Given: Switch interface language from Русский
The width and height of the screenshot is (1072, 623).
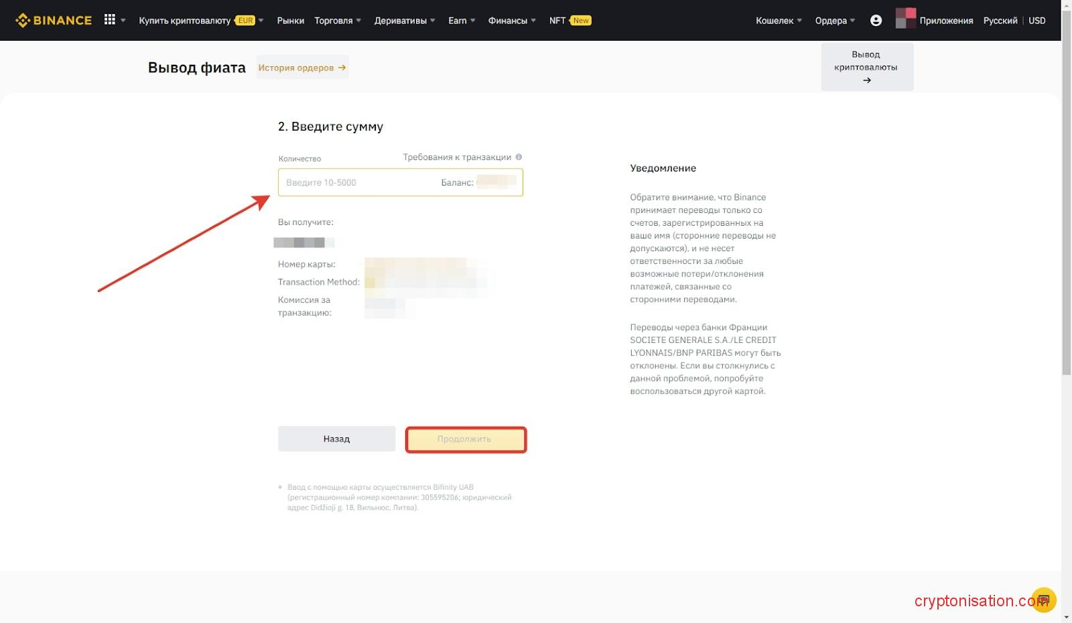Looking at the screenshot, I should point(1000,20).
